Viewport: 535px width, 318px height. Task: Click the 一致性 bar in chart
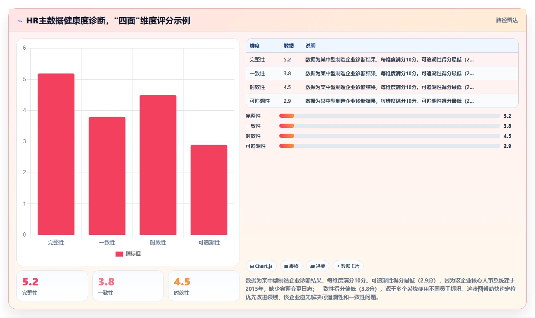pyautogui.click(x=107, y=176)
